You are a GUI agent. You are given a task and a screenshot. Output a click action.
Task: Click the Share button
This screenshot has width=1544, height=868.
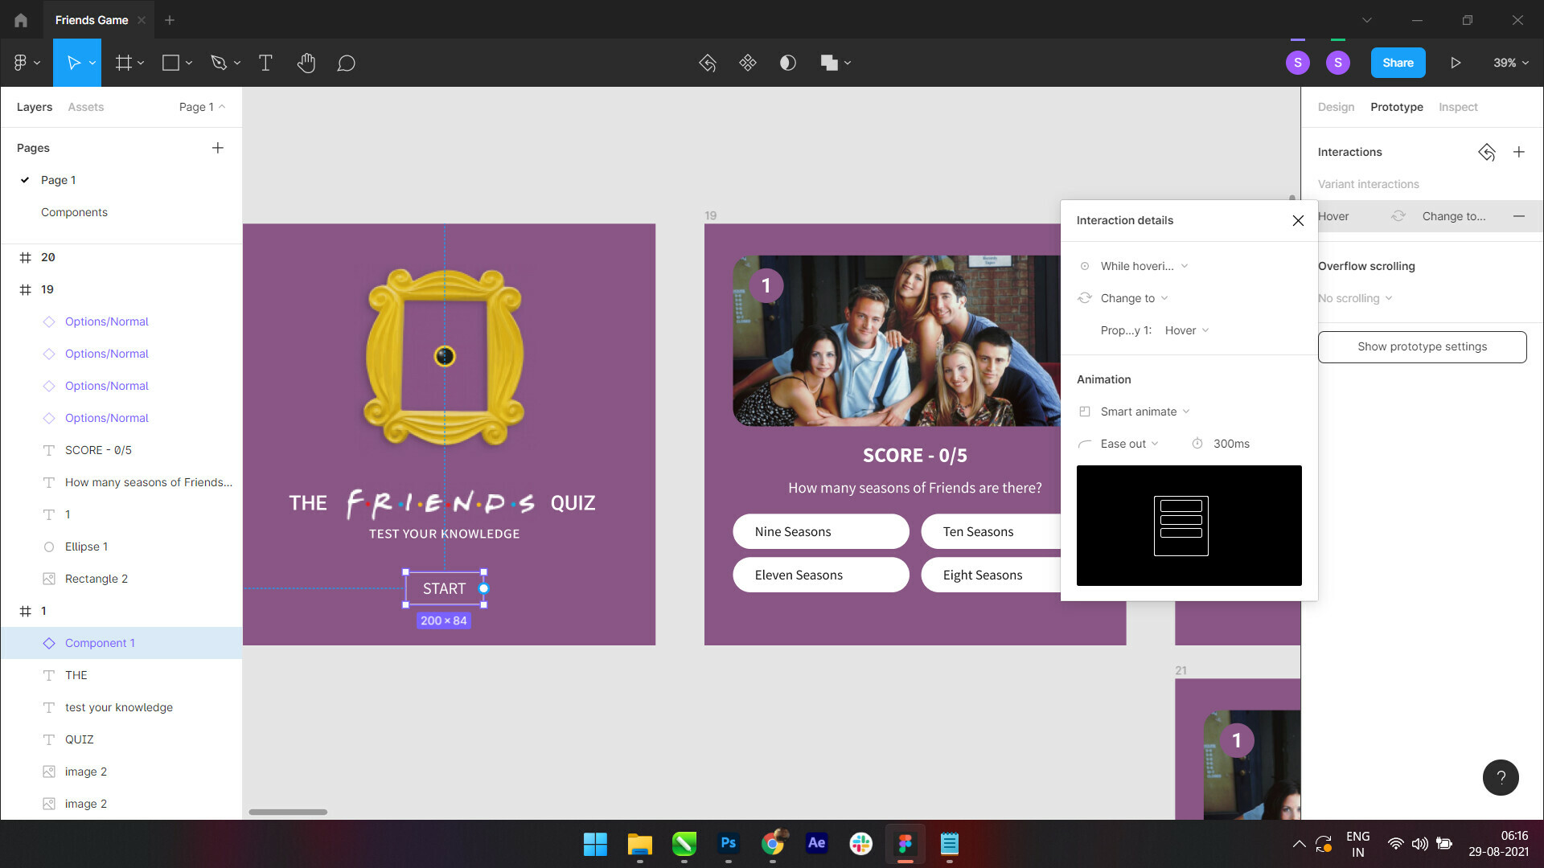pyautogui.click(x=1398, y=63)
